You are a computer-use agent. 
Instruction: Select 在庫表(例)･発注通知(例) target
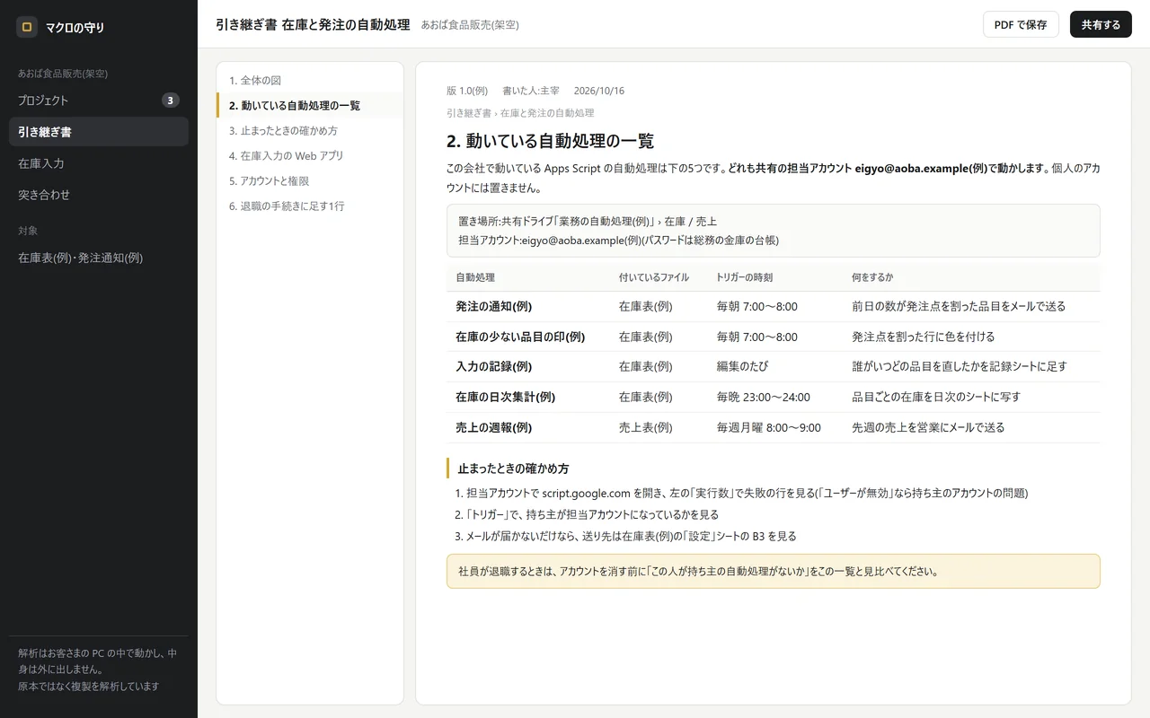[99, 258]
